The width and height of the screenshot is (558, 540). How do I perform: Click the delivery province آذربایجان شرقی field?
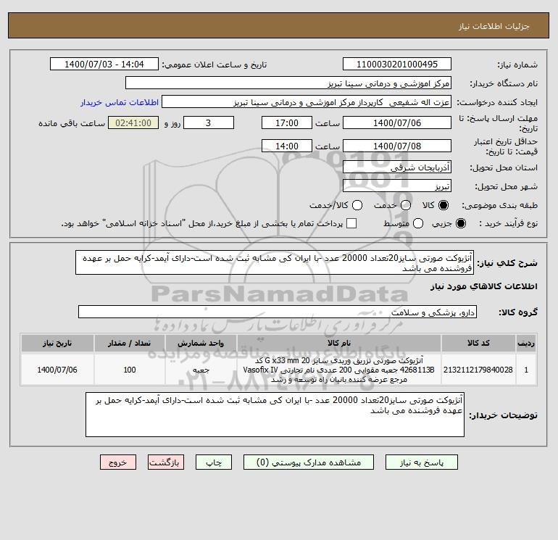pyautogui.click(x=397, y=167)
